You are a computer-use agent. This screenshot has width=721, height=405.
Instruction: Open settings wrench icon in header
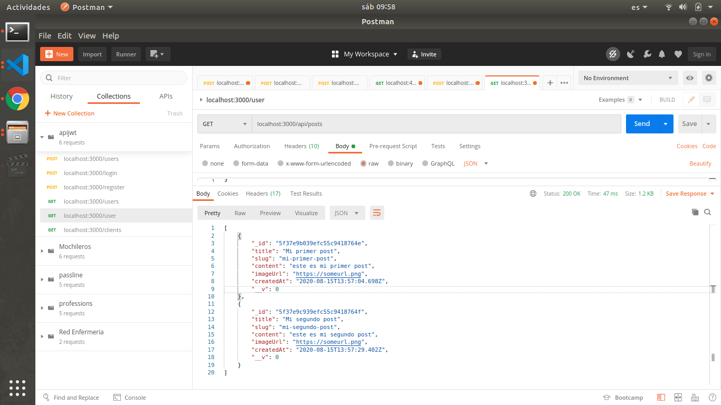[647, 54]
